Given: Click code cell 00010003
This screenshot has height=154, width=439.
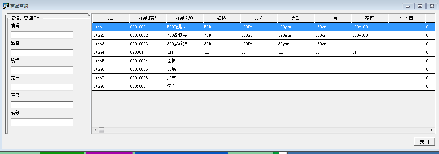Looking at the screenshot, I should pos(148,44).
